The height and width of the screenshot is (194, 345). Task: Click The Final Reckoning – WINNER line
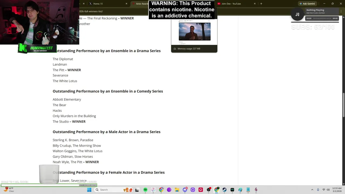(106, 18)
